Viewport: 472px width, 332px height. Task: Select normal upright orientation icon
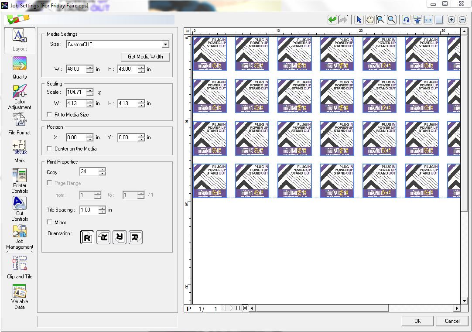coord(87,237)
